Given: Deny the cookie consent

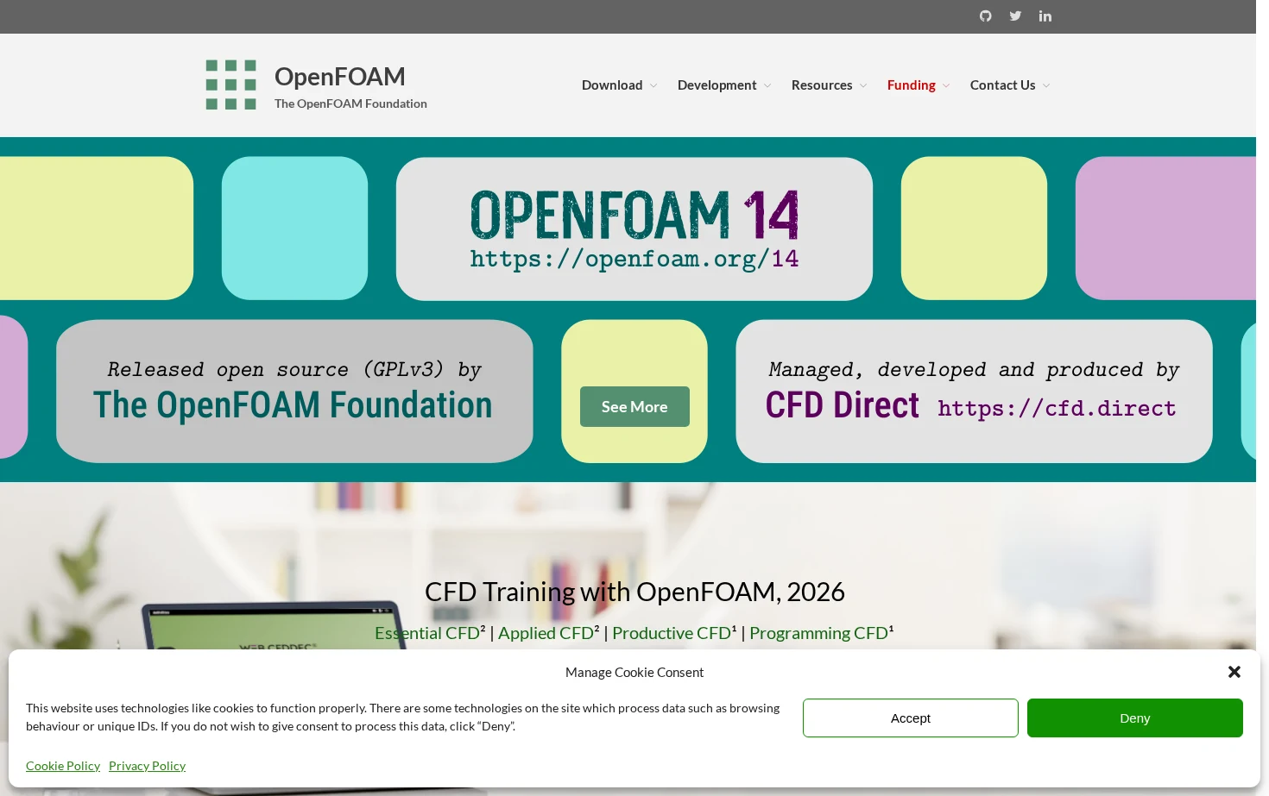Looking at the screenshot, I should pos(1135,718).
